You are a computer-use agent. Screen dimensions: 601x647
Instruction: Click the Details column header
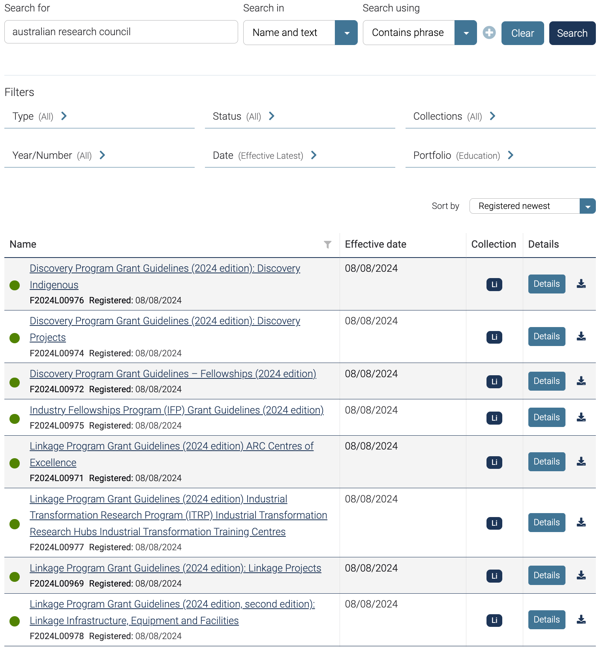tap(543, 245)
